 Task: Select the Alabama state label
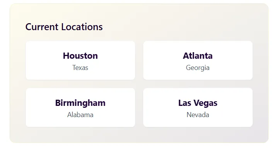click(x=80, y=115)
